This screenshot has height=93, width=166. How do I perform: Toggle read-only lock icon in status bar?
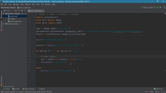click(x=162, y=92)
